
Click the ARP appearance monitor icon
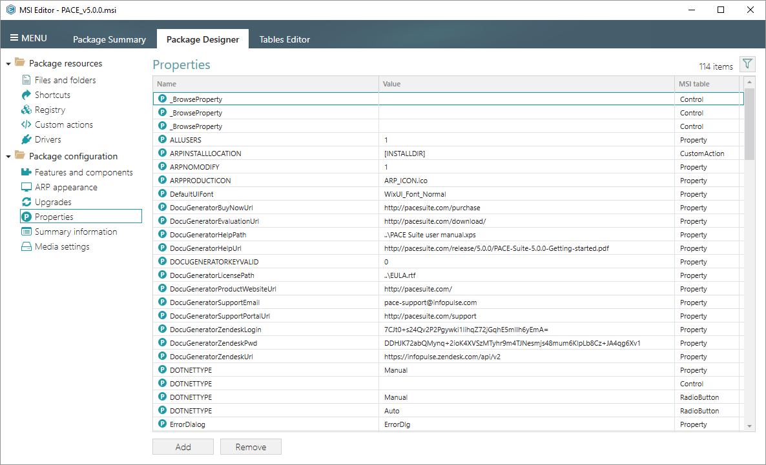click(x=26, y=188)
